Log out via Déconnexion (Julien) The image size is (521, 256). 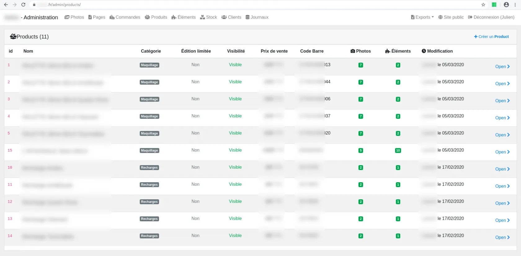(x=491, y=17)
